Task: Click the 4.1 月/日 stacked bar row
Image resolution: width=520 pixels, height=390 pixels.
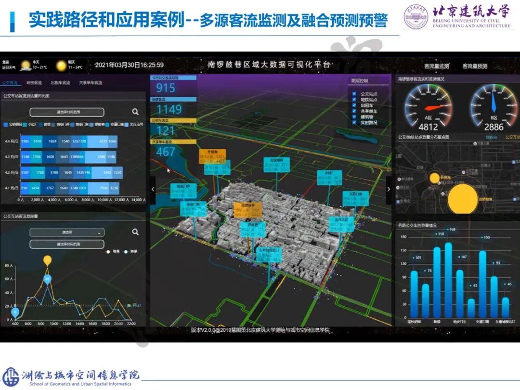Action: 70,188
